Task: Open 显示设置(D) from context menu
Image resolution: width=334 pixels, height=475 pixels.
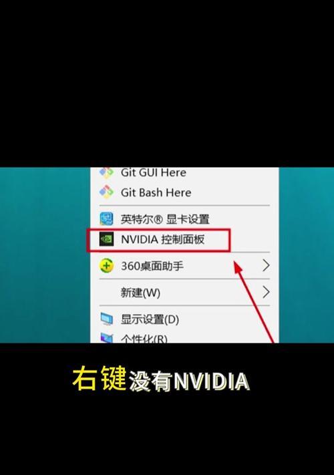Action: coord(184,319)
